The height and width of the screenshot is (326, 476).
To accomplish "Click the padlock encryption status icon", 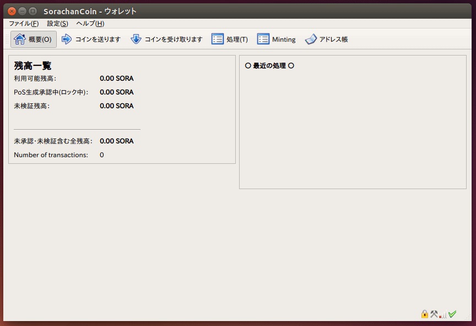I will point(424,314).
